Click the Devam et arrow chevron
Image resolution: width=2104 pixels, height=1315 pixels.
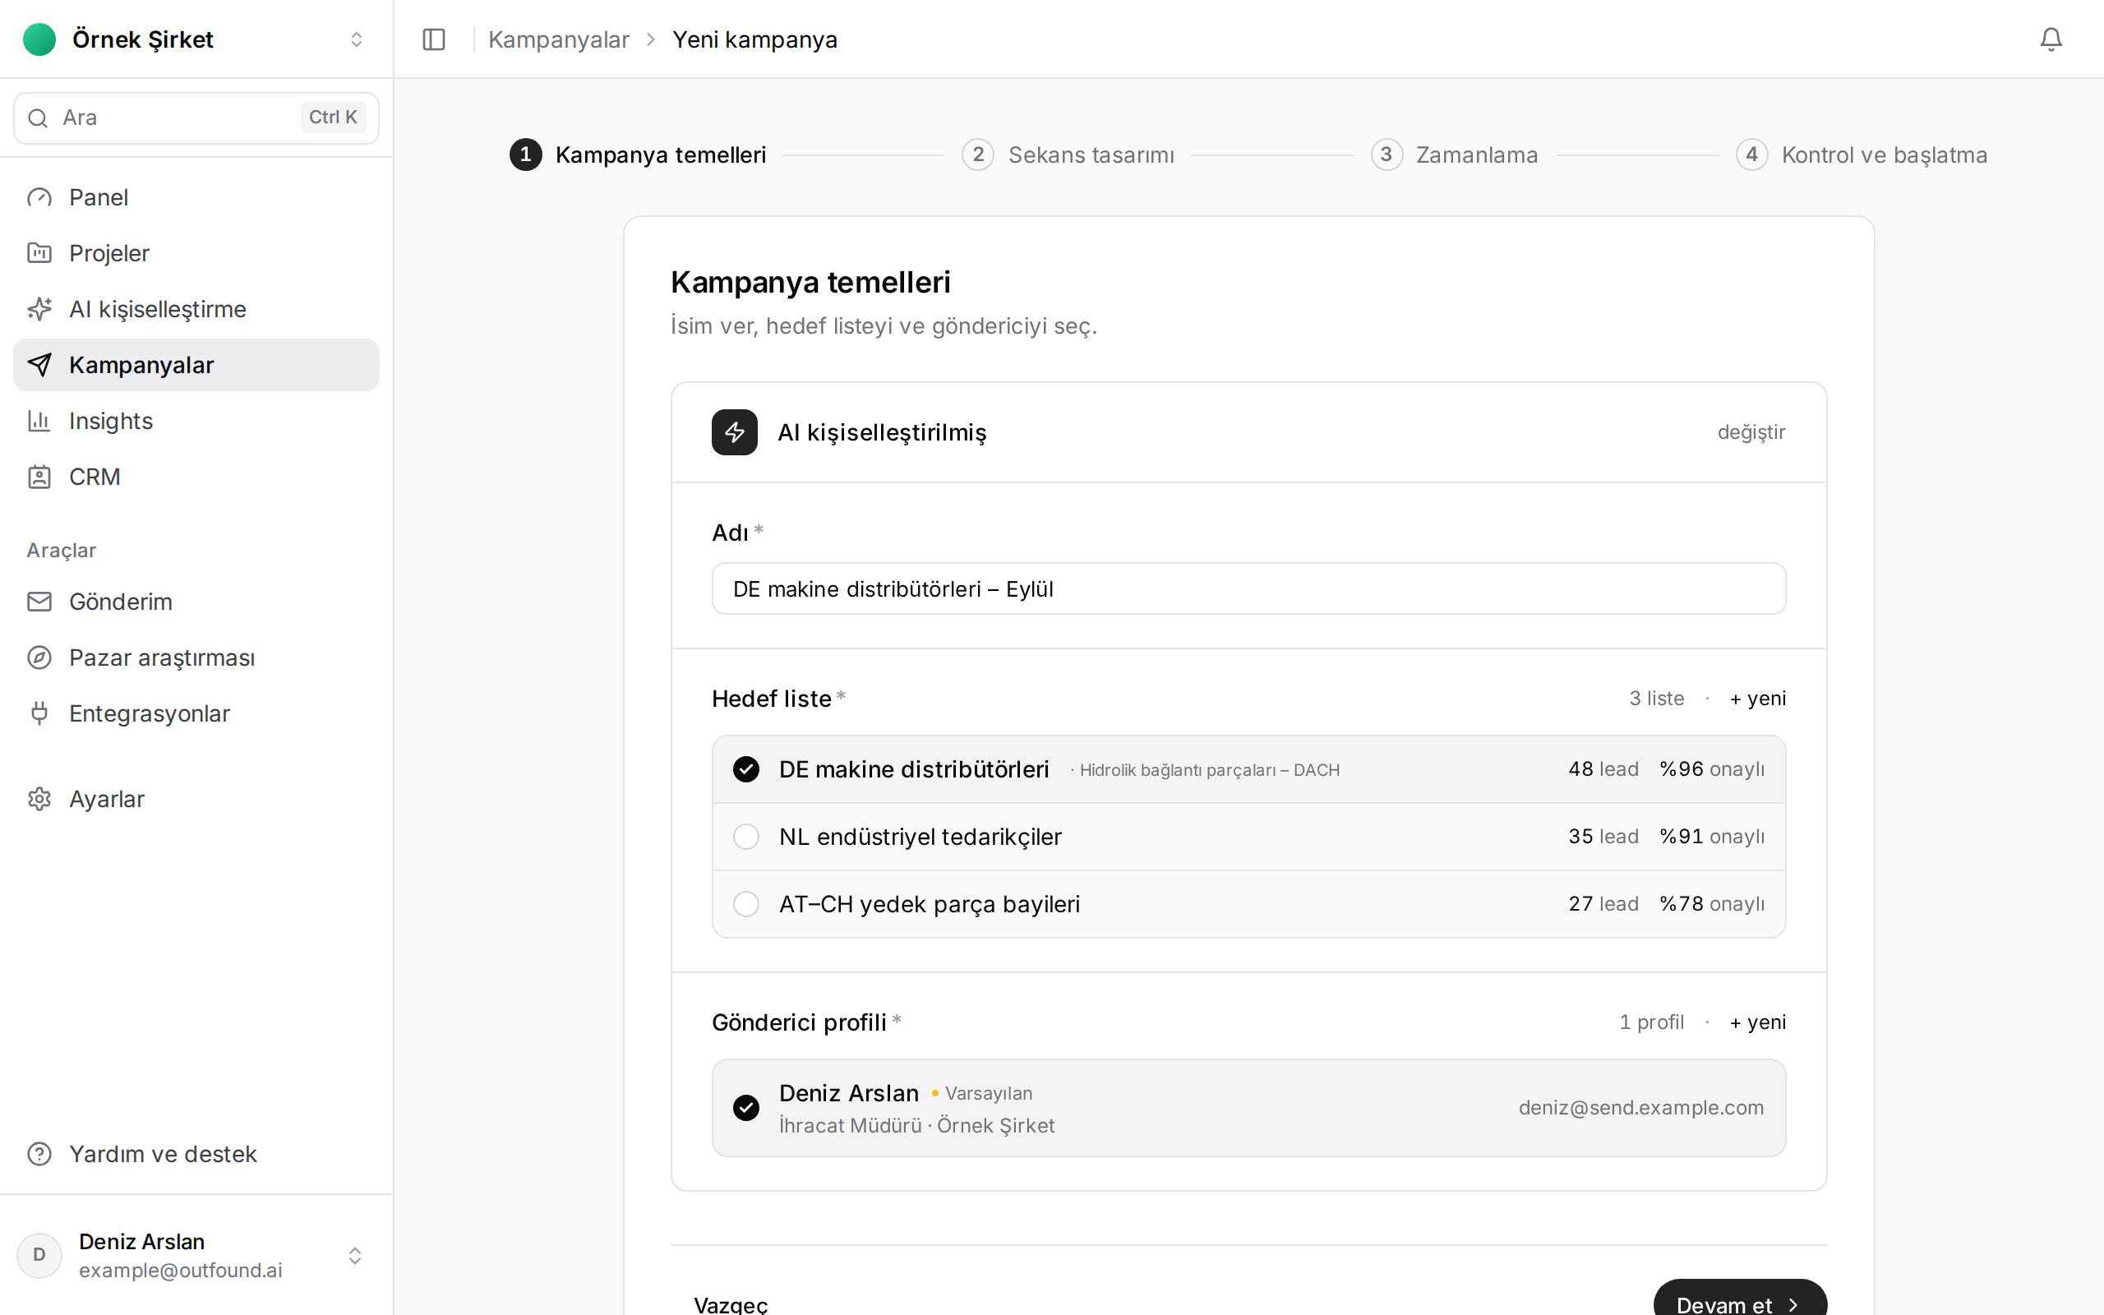1793,1304
